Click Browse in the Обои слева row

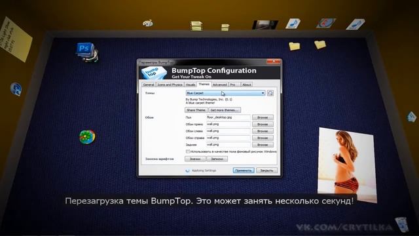click(263, 131)
